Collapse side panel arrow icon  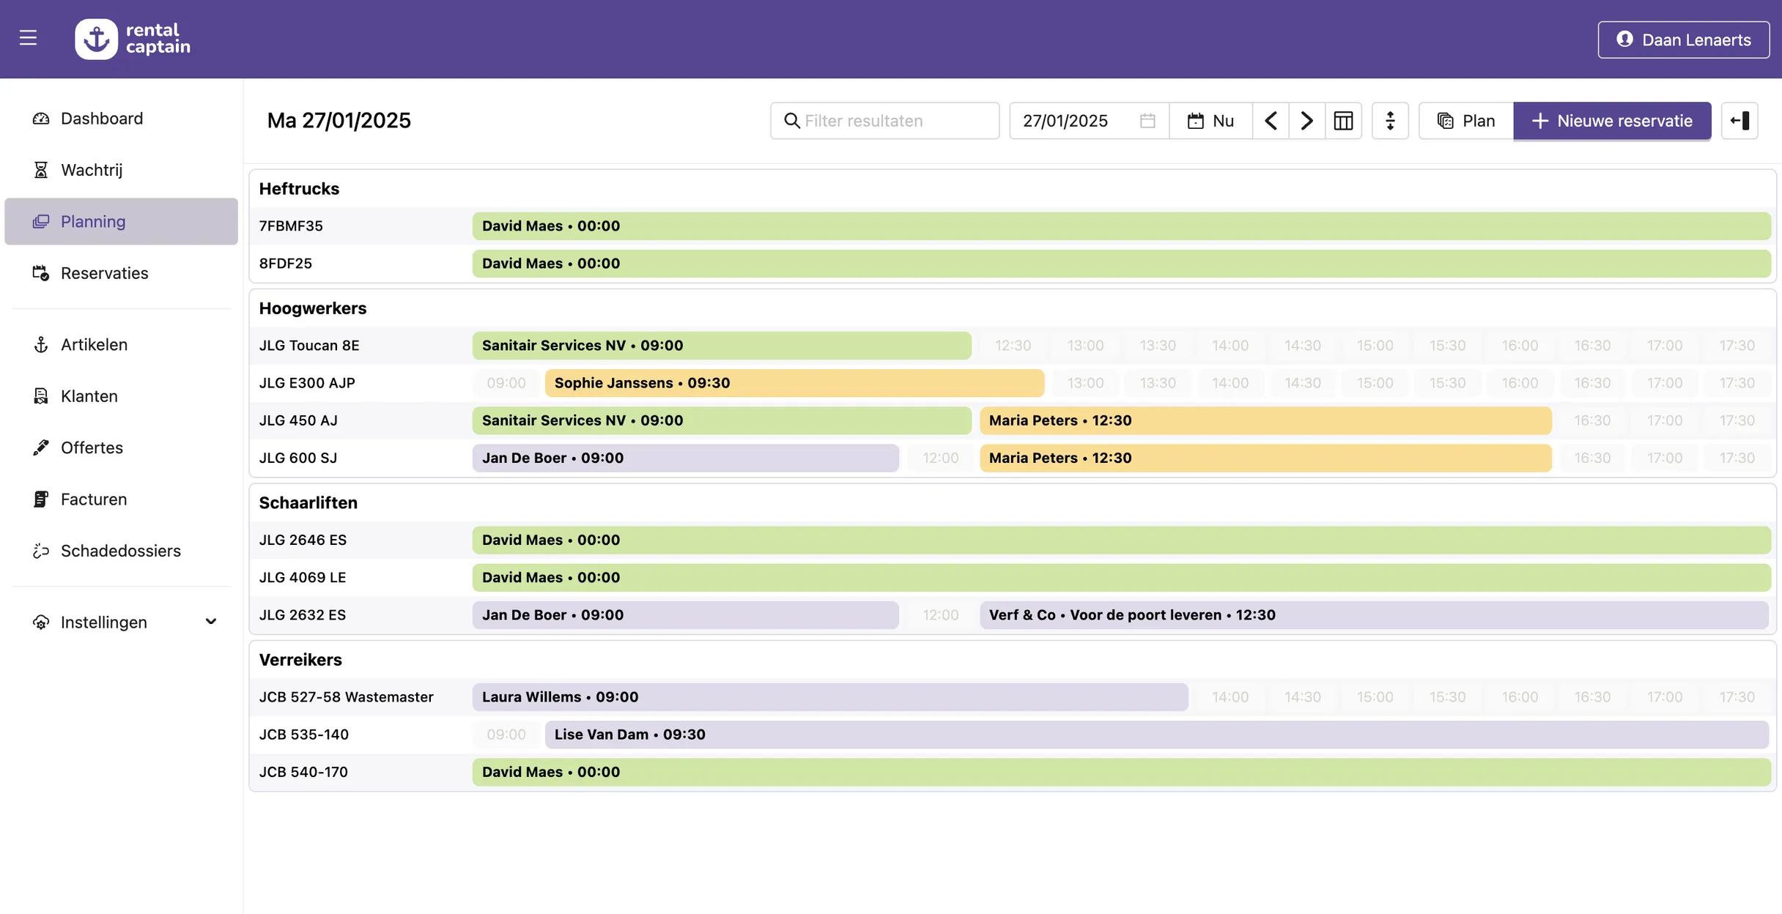coord(1740,121)
